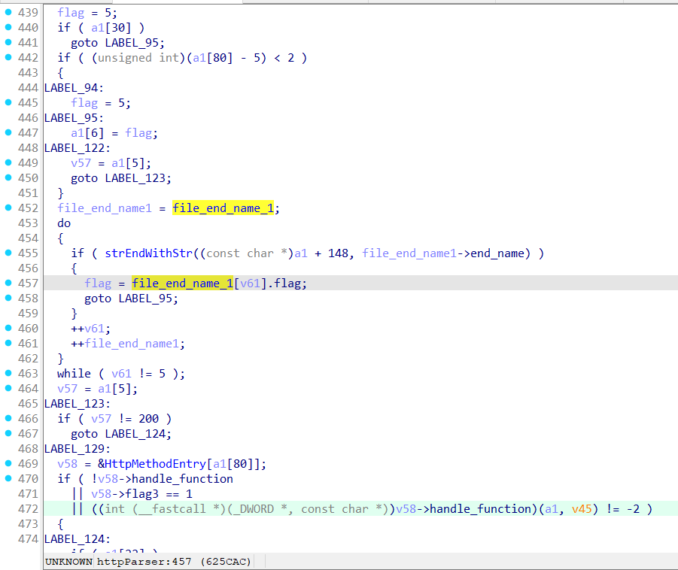Click goto LABEL_123 on line 450
The height and width of the screenshot is (570, 678).
pos(121,178)
